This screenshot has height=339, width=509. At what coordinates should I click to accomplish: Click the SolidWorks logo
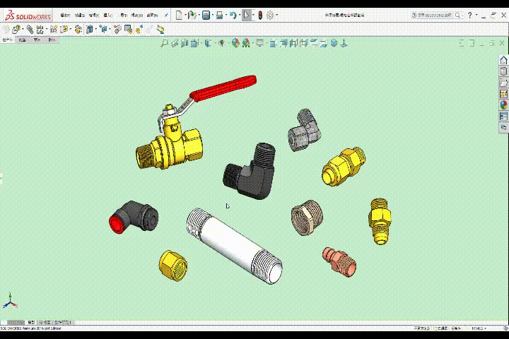pos(27,15)
